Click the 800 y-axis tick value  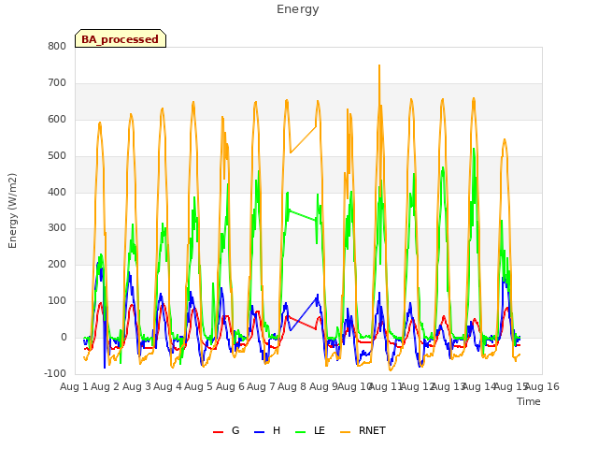[57, 46]
